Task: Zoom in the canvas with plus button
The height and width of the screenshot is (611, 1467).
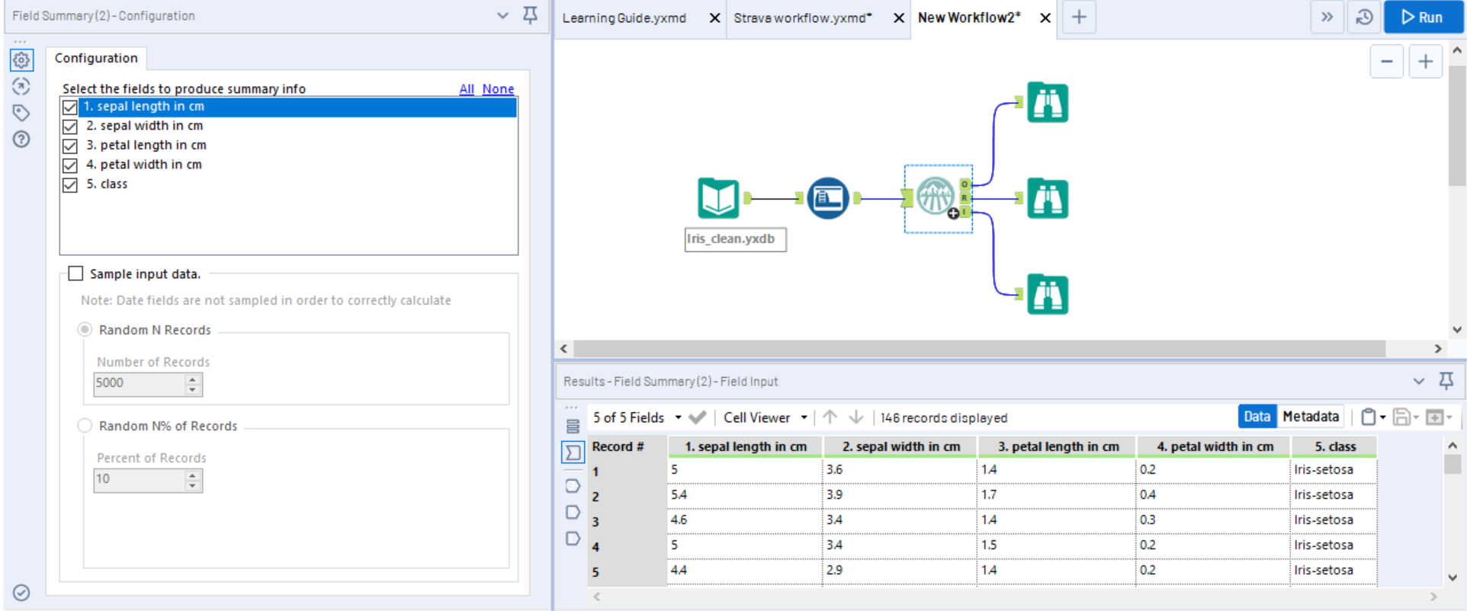Action: point(1424,62)
